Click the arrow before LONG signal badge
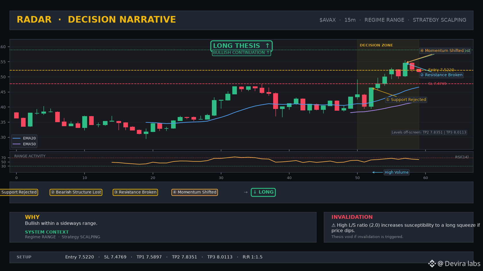Viewport: 483px width, 271px height. [246, 192]
